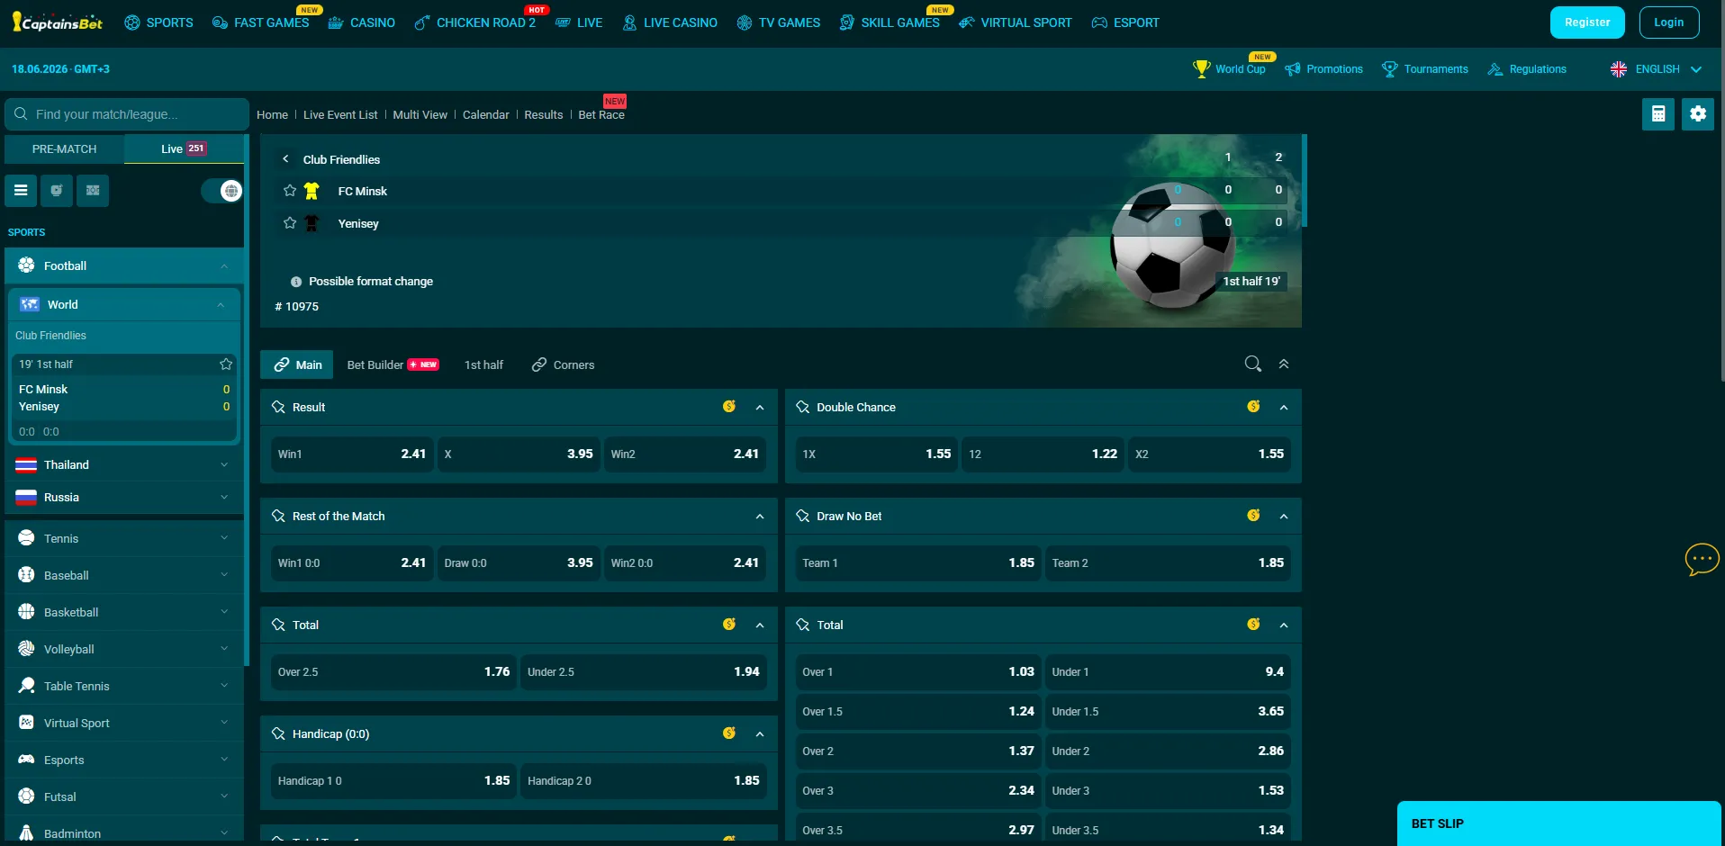Viewport: 1725px width, 846px height.
Task: Favorite FC Minsk with its star
Action: 290,191
